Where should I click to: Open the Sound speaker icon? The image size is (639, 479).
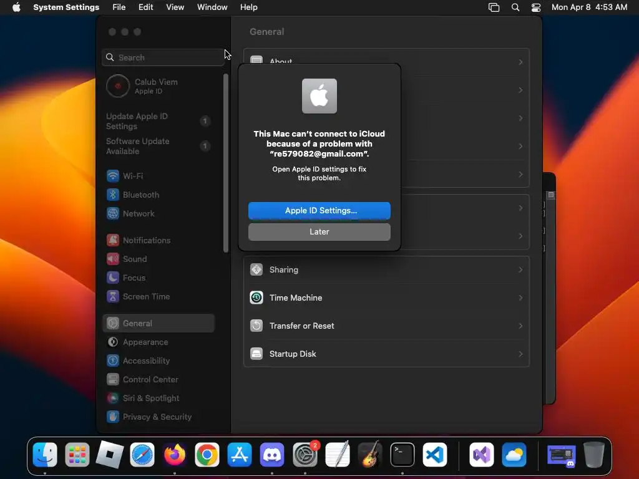point(113,259)
